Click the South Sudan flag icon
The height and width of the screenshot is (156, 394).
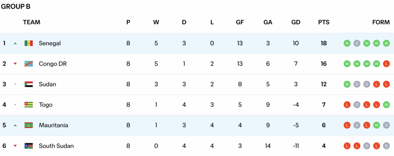[28, 146]
